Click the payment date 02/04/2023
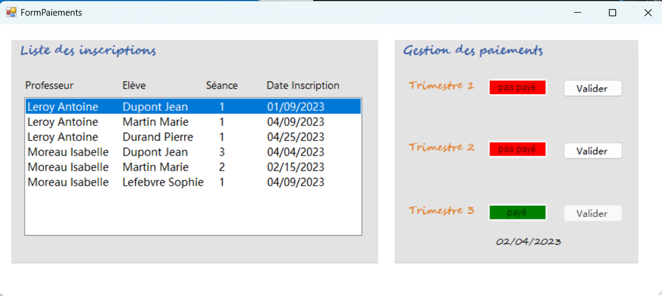Image resolution: width=662 pixels, height=296 pixels. 528,242
